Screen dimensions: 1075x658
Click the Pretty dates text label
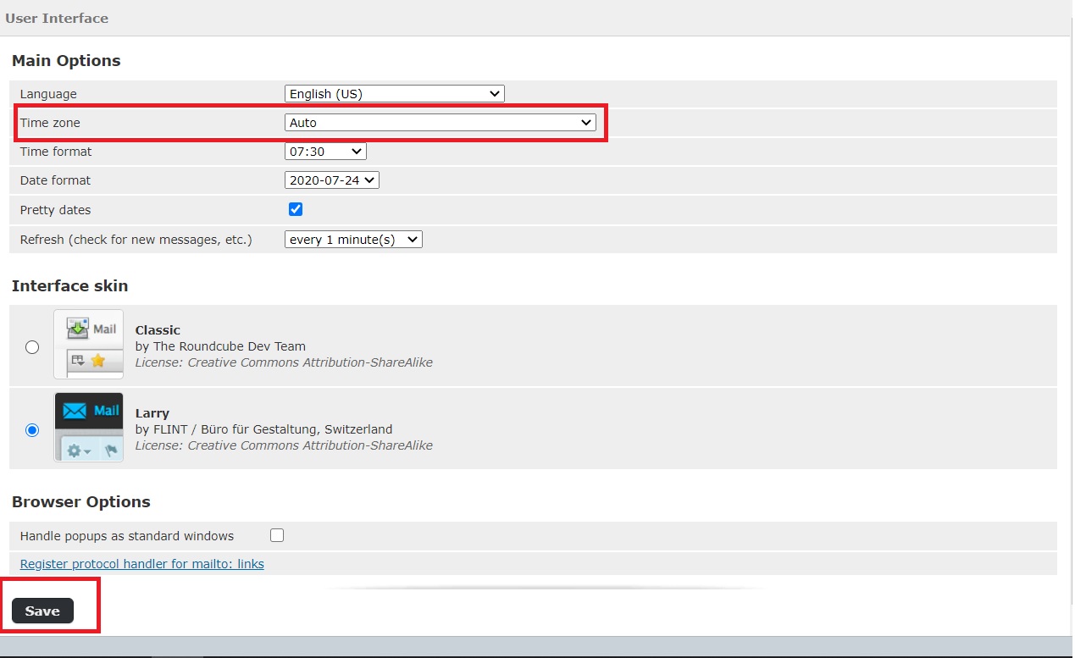coord(55,210)
